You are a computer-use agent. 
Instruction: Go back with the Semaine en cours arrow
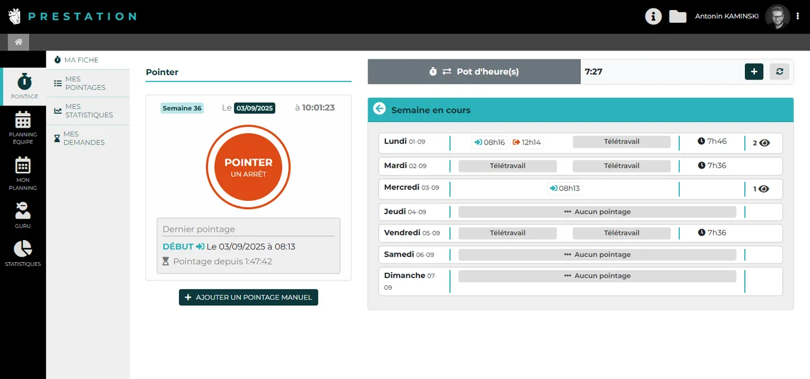coord(380,109)
